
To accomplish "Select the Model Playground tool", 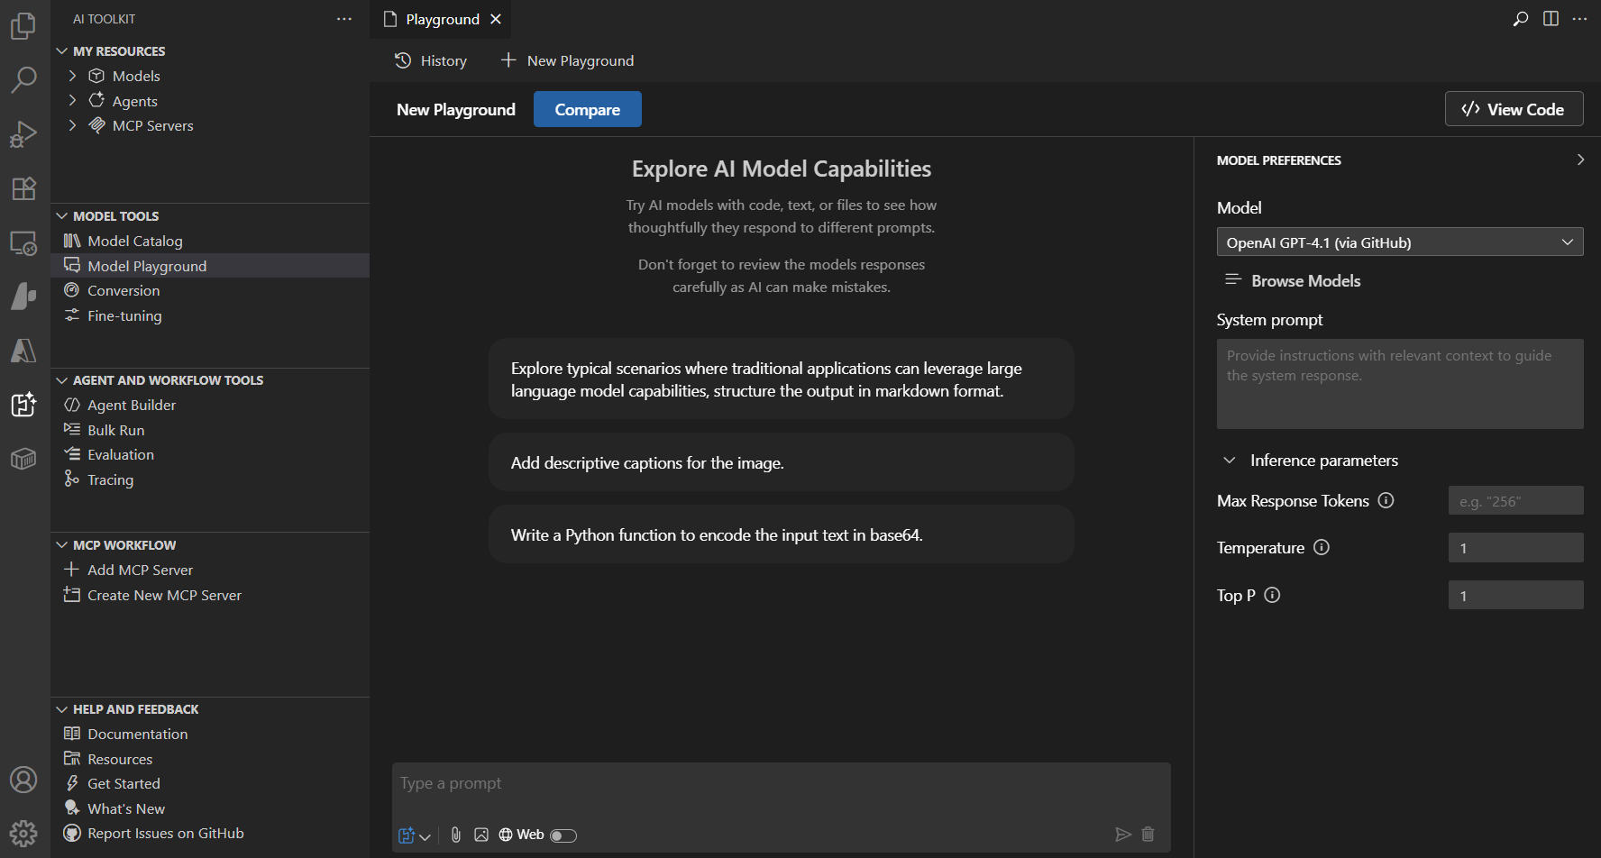I will click(x=146, y=265).
